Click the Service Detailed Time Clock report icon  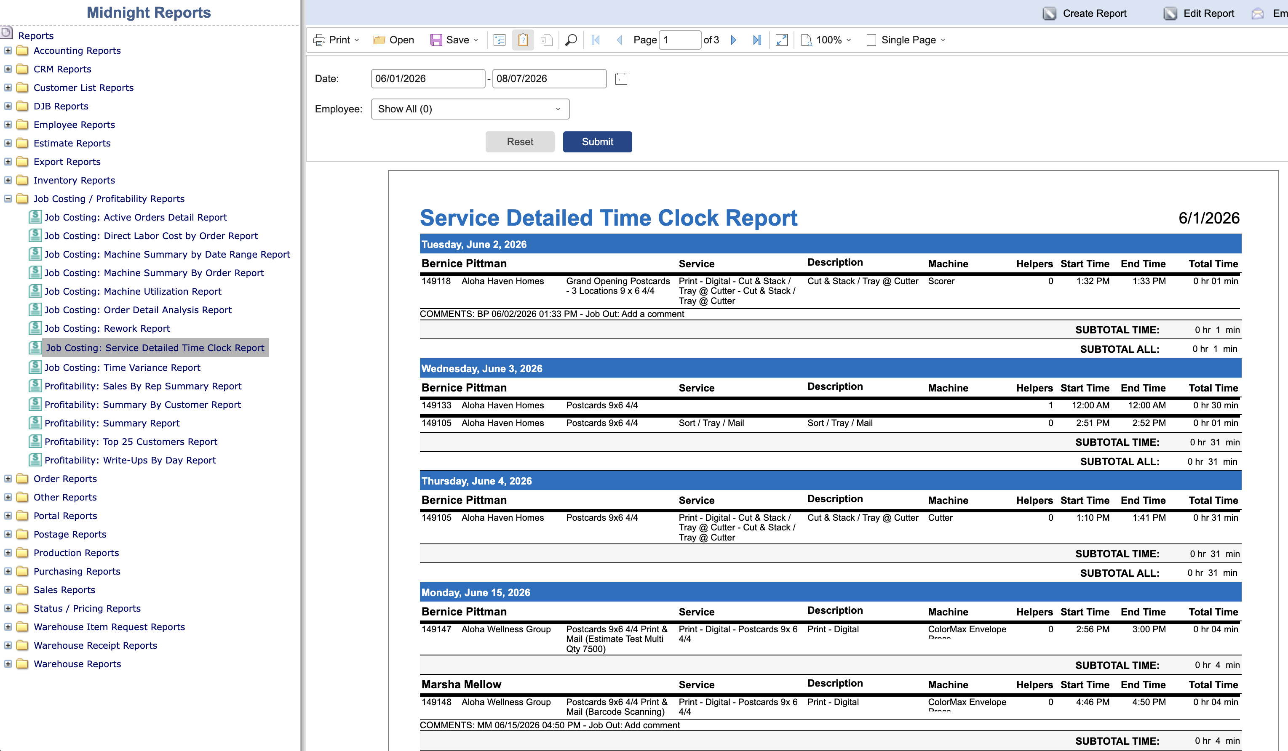(35, 347)
